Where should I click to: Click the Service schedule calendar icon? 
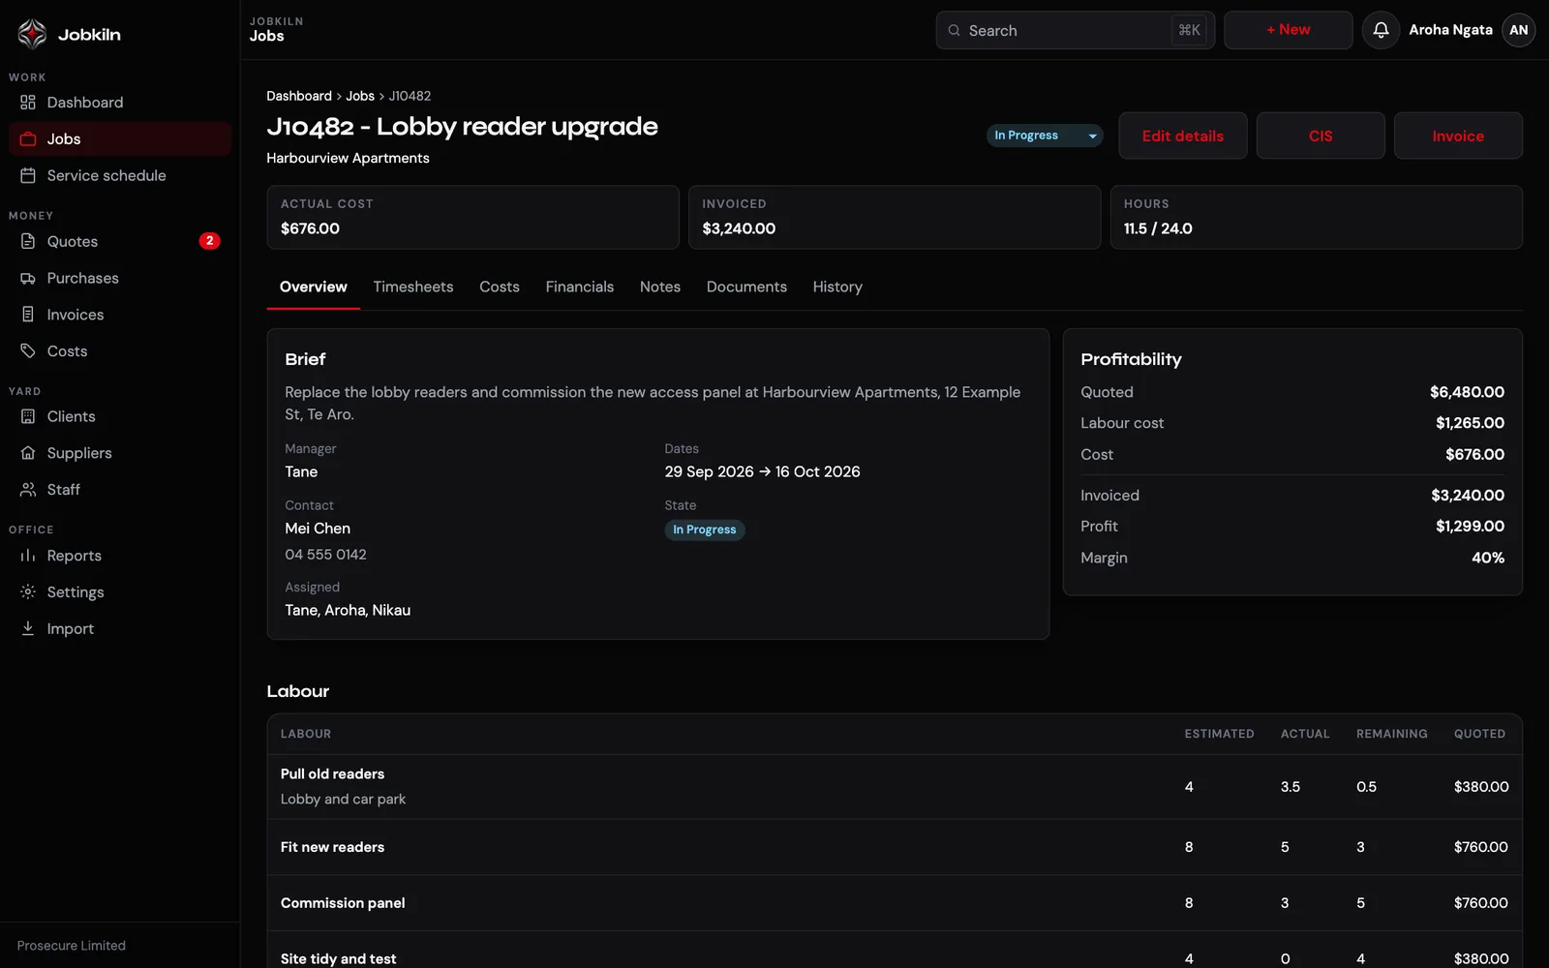(28, 176)
